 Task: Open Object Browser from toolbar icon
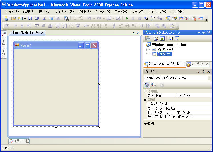click(181, 19)
